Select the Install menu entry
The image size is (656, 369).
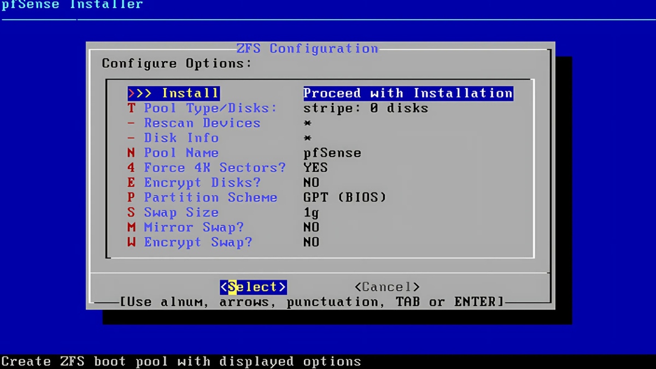tap(173, 93)
